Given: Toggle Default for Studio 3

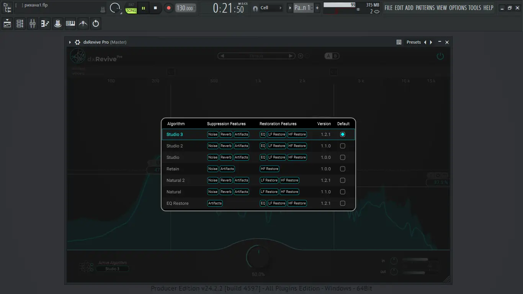Looking at the screenshot, I should pyautogui.click(x=343, y=134).
